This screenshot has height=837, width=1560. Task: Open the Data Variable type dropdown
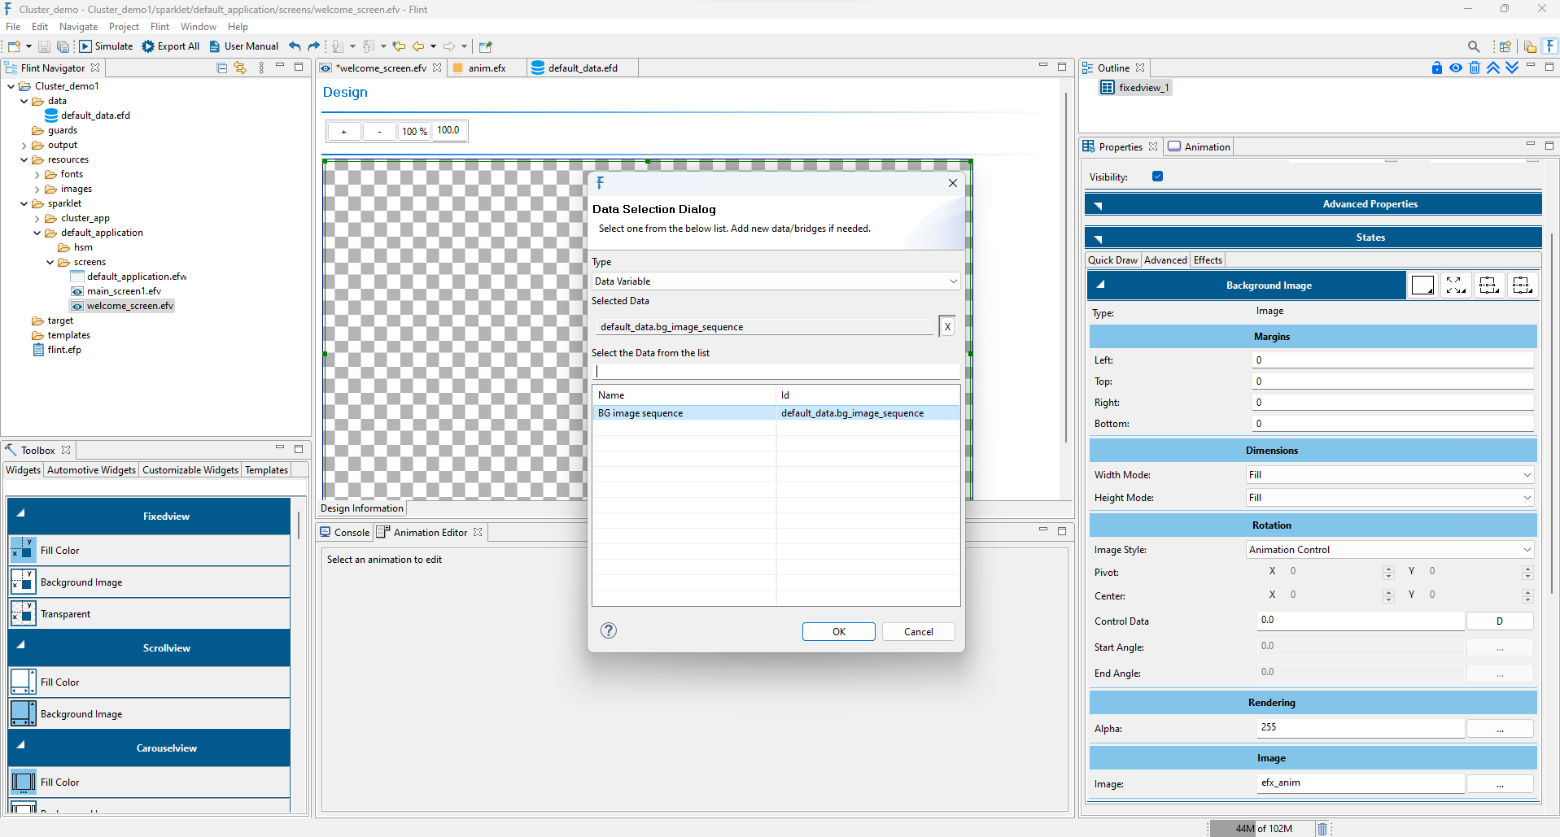coord(952,281)
